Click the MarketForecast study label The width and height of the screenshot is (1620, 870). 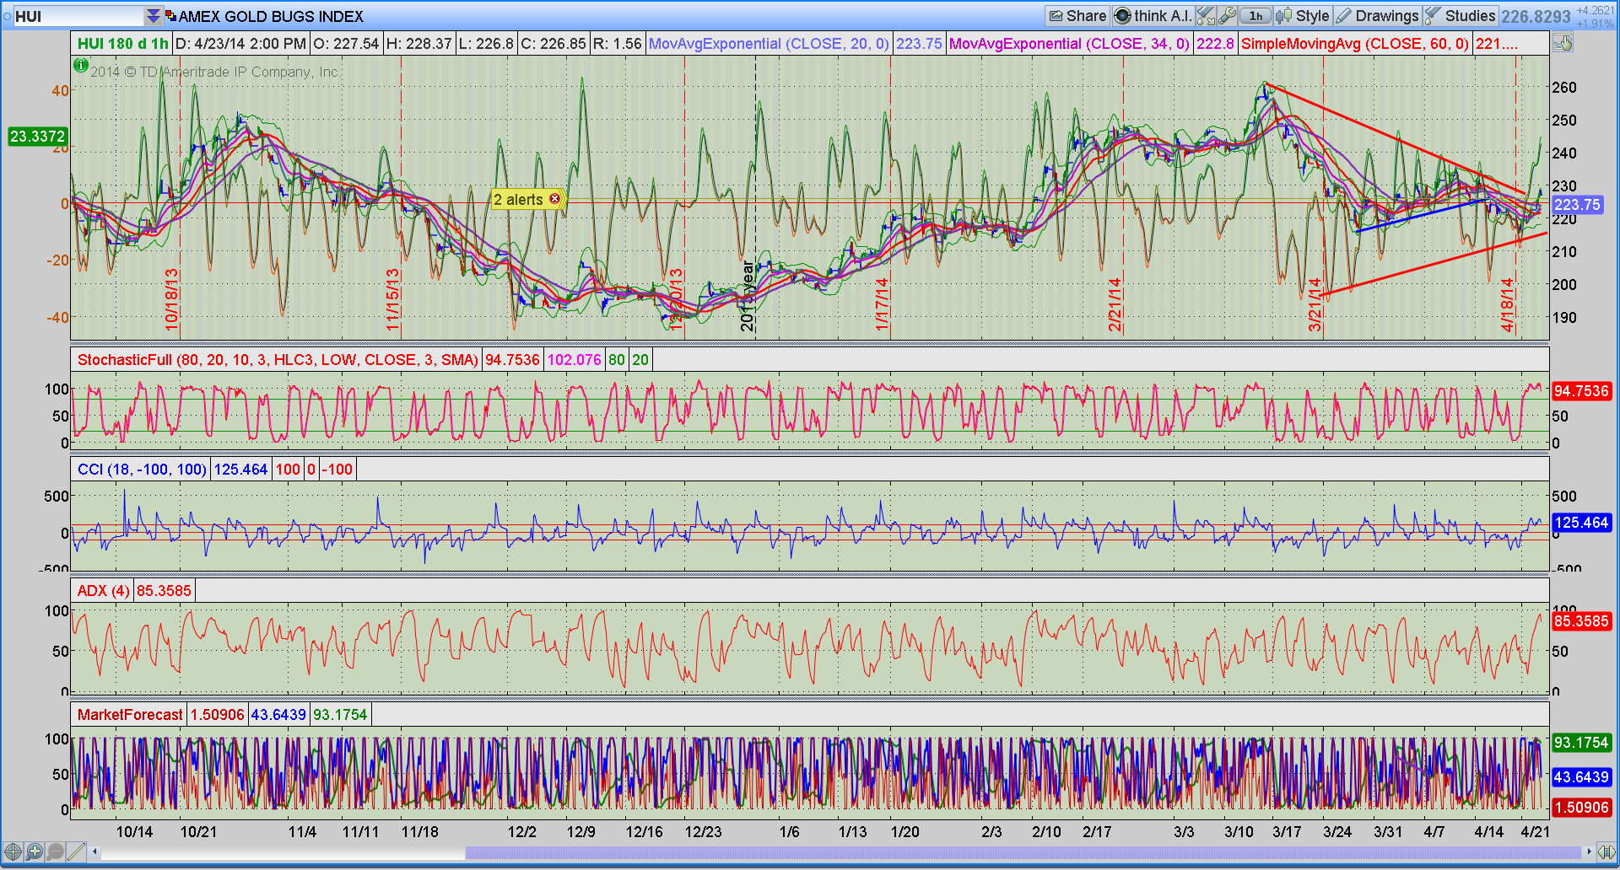click(130, 715)
